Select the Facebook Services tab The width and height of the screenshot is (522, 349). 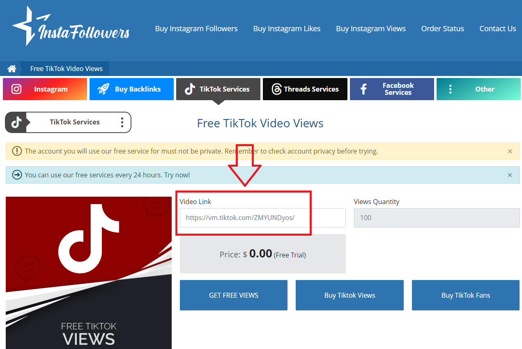coord(392,89)
